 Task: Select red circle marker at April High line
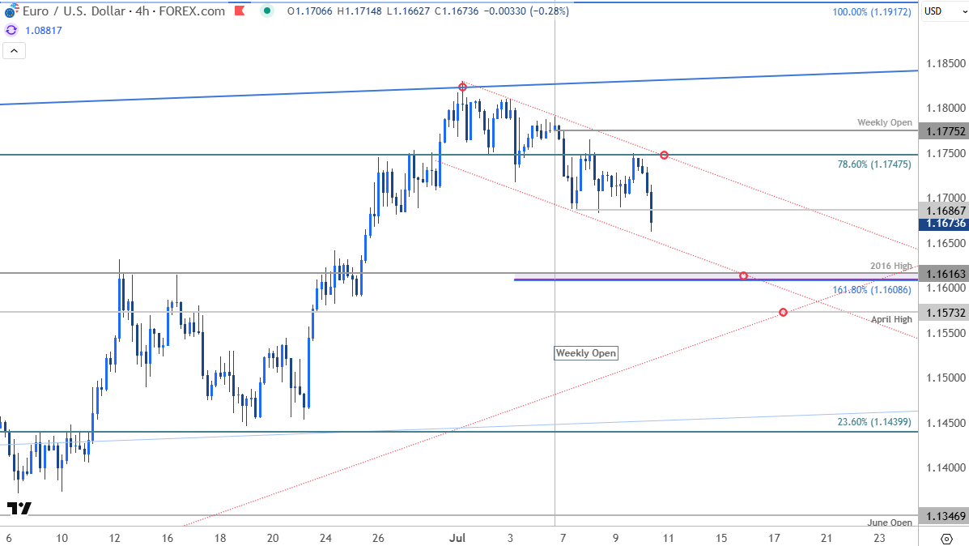point(782,312)
